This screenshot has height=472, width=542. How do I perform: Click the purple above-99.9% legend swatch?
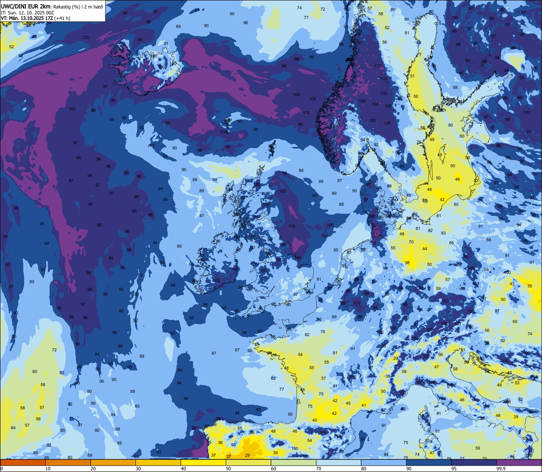(x=519, y=462)
